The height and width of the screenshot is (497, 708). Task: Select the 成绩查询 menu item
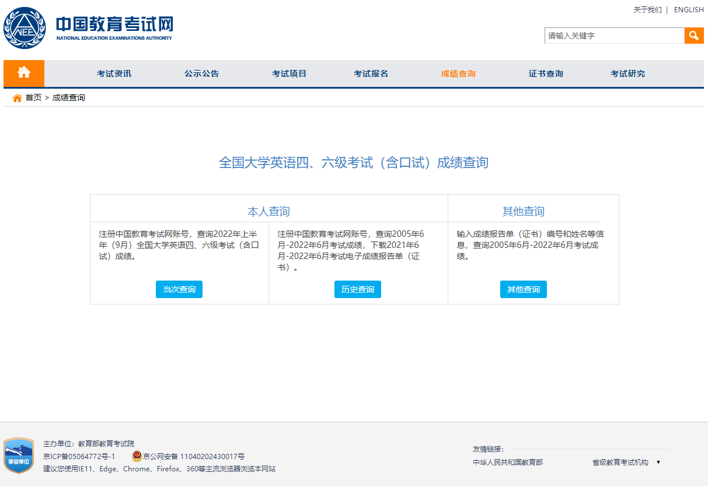click(458, 73)
